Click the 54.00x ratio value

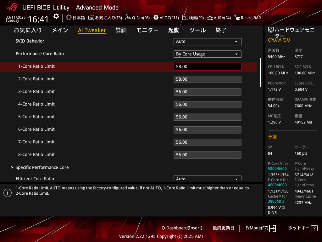point(274,106)
